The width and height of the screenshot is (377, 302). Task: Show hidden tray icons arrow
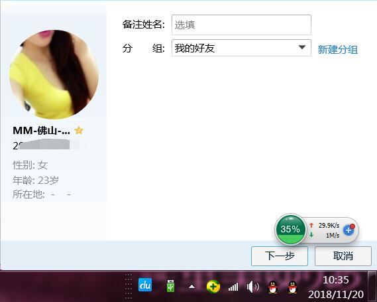(191, 287)
